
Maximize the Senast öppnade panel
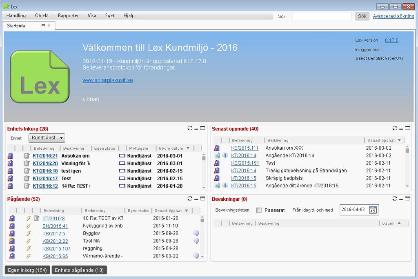coord(408,128)
